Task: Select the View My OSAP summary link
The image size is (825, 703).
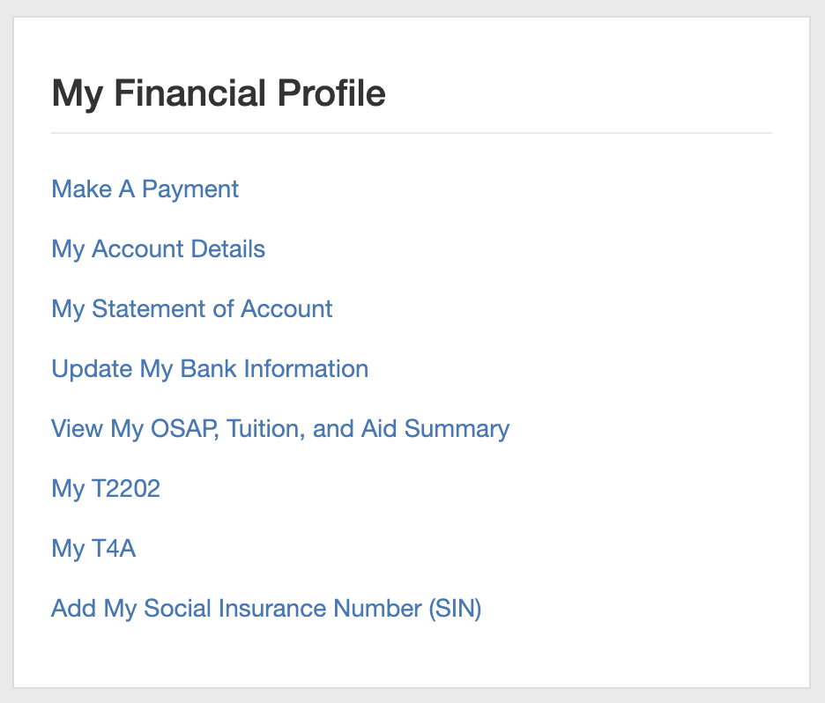Action: tap(280, 429)
